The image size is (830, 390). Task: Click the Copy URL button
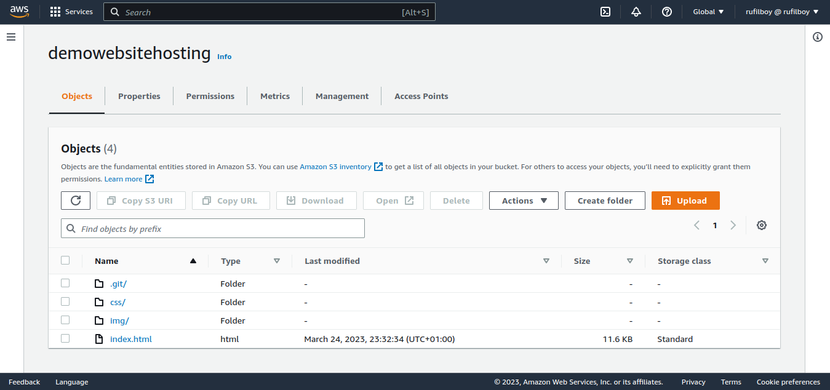point(231,201)
